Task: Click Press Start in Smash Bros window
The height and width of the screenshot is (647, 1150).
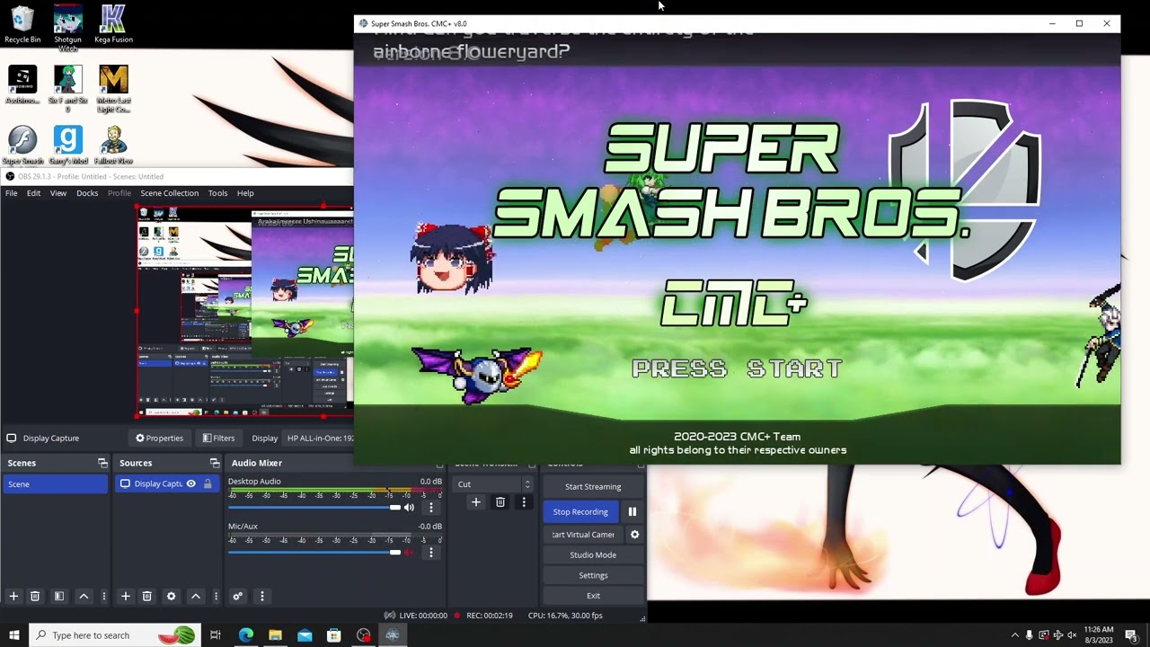Action: pyautogui.click(x=737, y=368)
